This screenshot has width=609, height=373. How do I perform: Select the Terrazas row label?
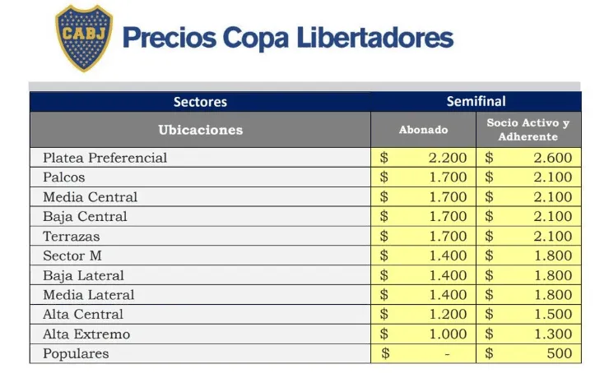[x=72, y=237]
